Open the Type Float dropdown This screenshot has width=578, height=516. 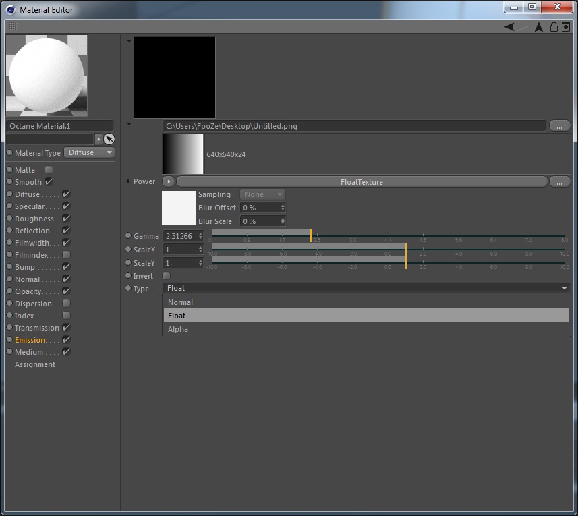click(366, 288)
